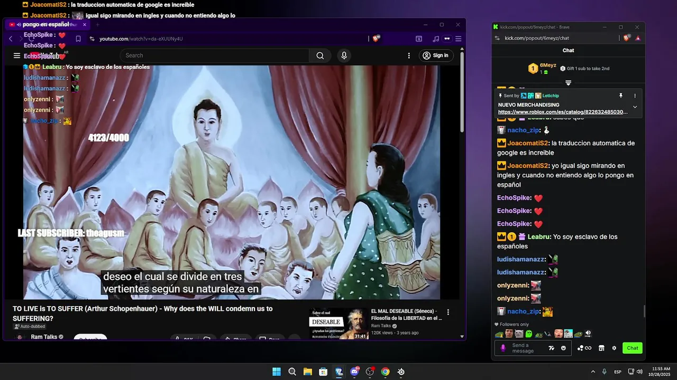The height and width of the screenshot is (380, 677).
Task: Select the youtube.com URL in the address bar
Action: pyautogui.click(x=141, y=39)
